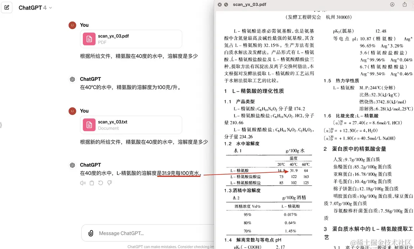Focus the Message ChatGPT input field
The width and height of the screenshot is (414, 249).
pyautogui.click(x=148, y=233)
